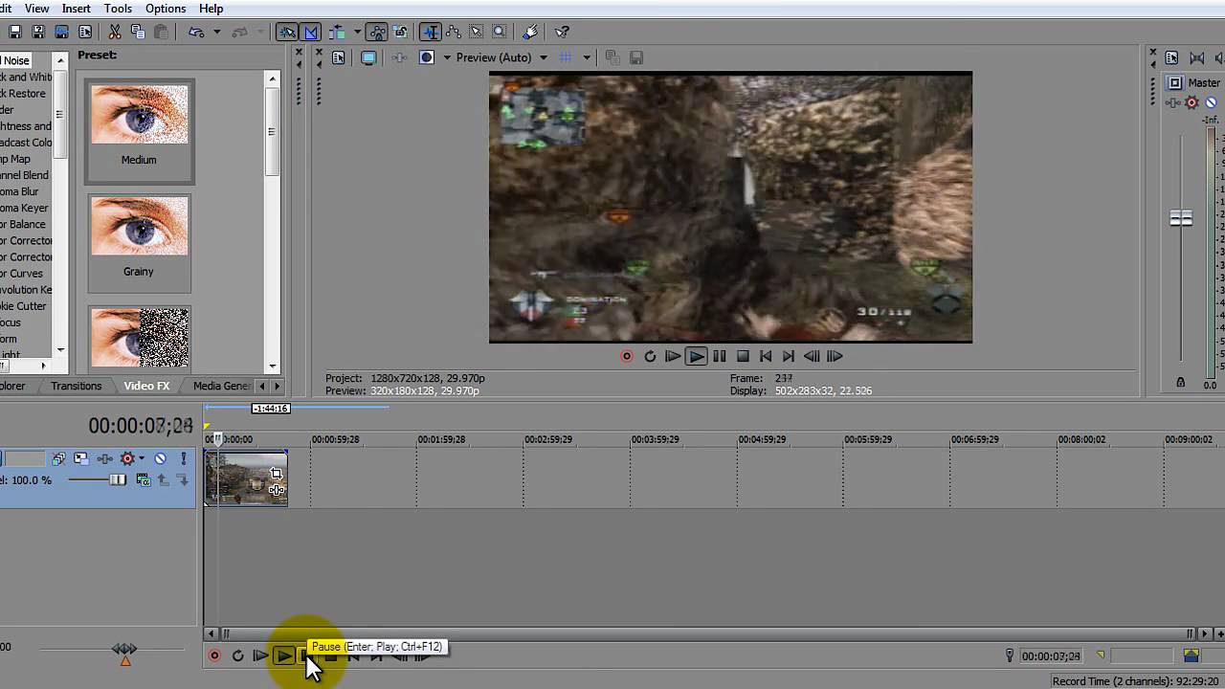Image resolution: width=1225 pixels, height=689 pixels.
Task: Open the Tools menu
Action: click(x=118, y=9)
